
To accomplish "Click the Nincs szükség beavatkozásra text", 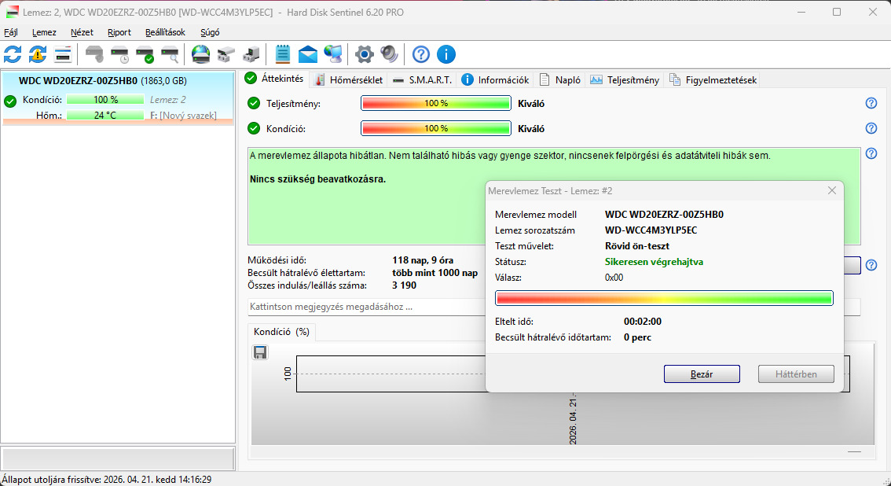I will (317, 179).
